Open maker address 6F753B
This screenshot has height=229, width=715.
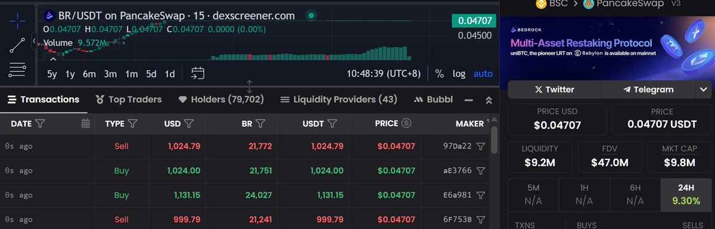458,219
